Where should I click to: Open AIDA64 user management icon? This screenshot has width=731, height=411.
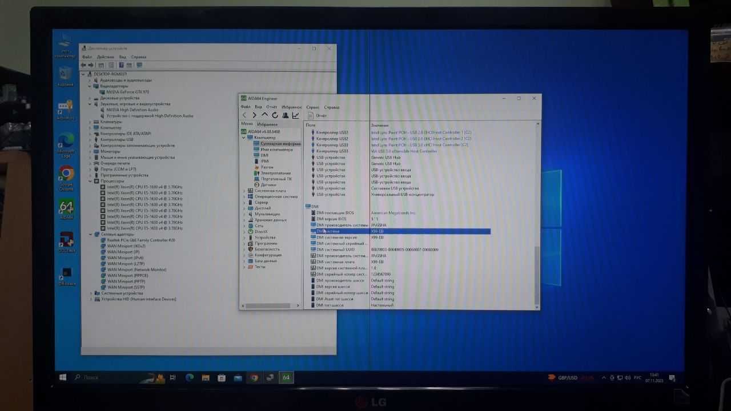tap(286, 115)
